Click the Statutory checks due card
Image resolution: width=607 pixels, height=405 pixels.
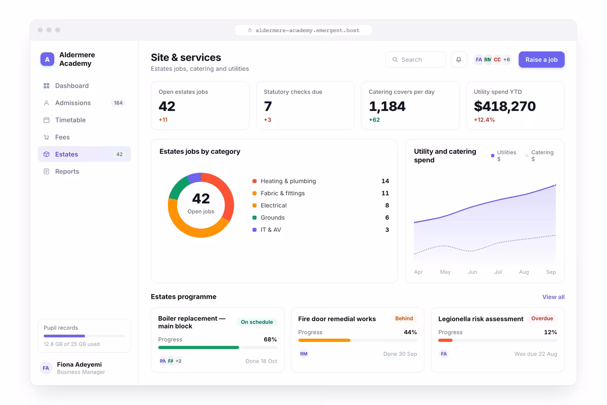tap(305, 106)
